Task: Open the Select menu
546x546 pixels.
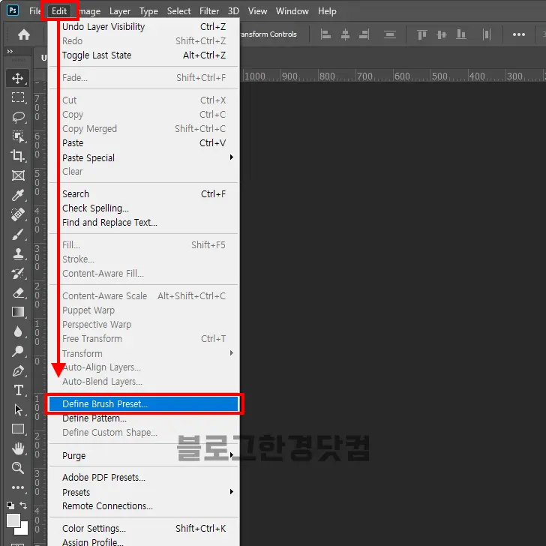Action: [178, 11]
